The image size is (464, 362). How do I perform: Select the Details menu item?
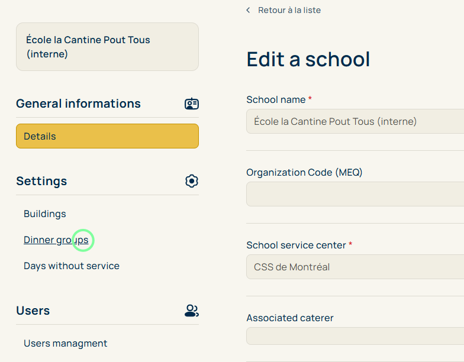pos(107,136)
